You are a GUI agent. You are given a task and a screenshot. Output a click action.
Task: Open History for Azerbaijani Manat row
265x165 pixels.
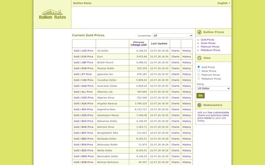187,115
